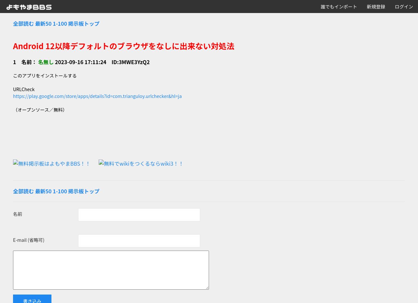Open the URLCheck Google Play link
The width and height of the screenshot is (418, 303).
[x=97, y=96]
